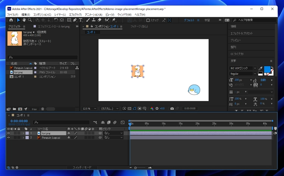This screenshot has height=176, width=284.
Task: Toggle transparency grid in viewer
Action: pyautogui.click(x=129, y=109)
